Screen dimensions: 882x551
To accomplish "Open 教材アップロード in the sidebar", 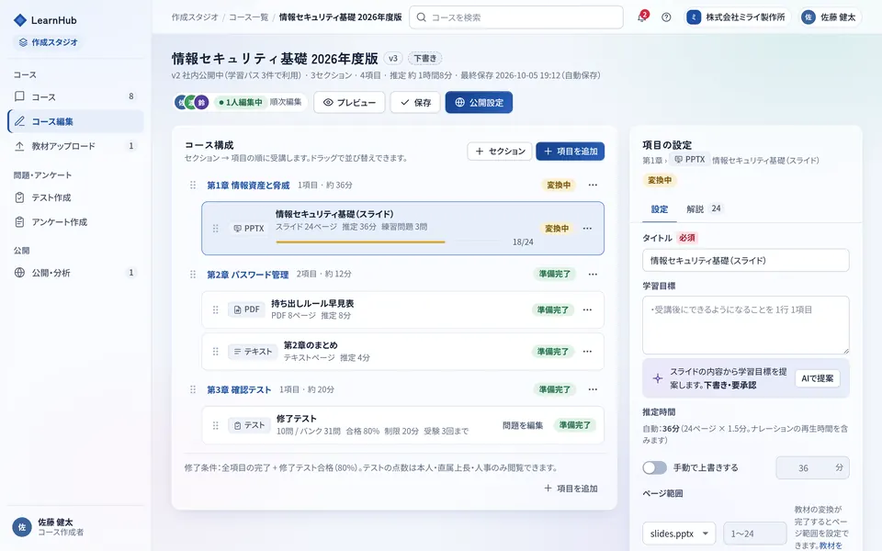I will coord(75,146).
